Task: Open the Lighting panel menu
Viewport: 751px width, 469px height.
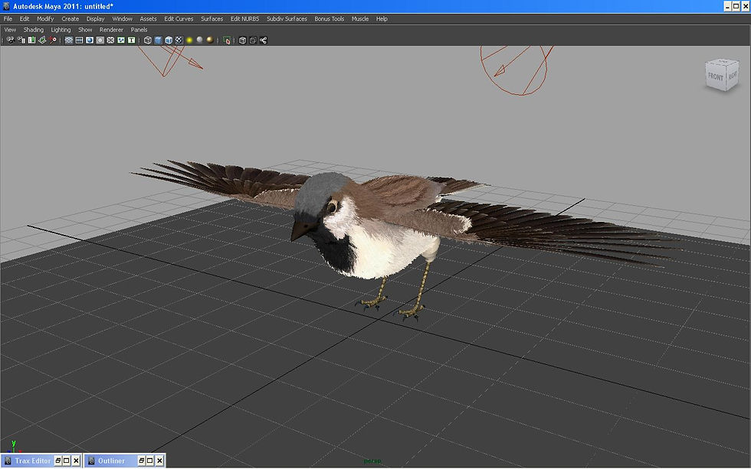Action: (61, 30)
